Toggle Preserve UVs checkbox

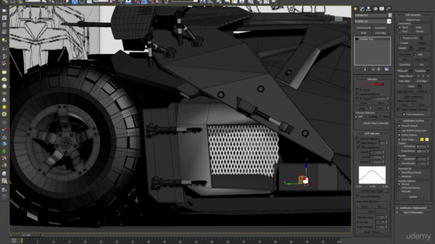pyautogui.click(x=400, y=38)
